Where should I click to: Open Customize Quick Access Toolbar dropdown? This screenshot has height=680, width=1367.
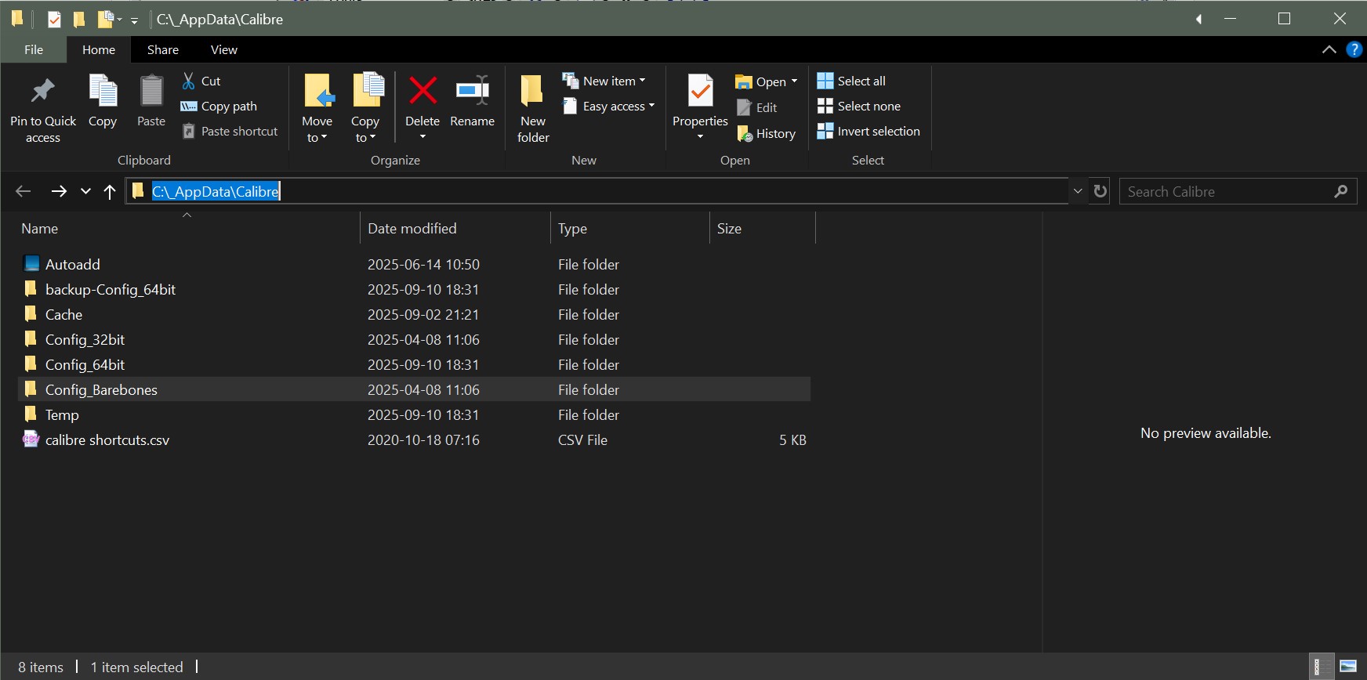[x=135, y=20]
